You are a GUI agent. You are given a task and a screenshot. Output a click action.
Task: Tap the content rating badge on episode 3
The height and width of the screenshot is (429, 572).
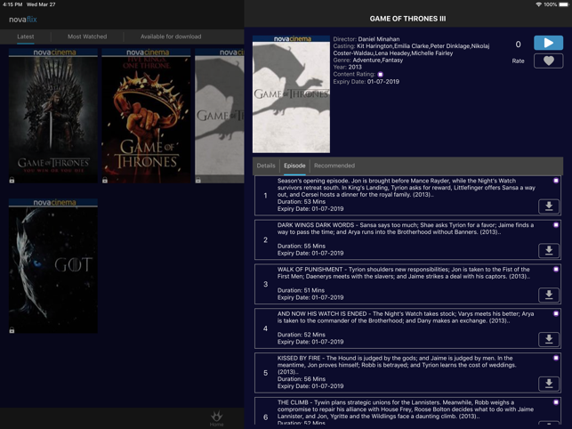(x=556, y=269)
